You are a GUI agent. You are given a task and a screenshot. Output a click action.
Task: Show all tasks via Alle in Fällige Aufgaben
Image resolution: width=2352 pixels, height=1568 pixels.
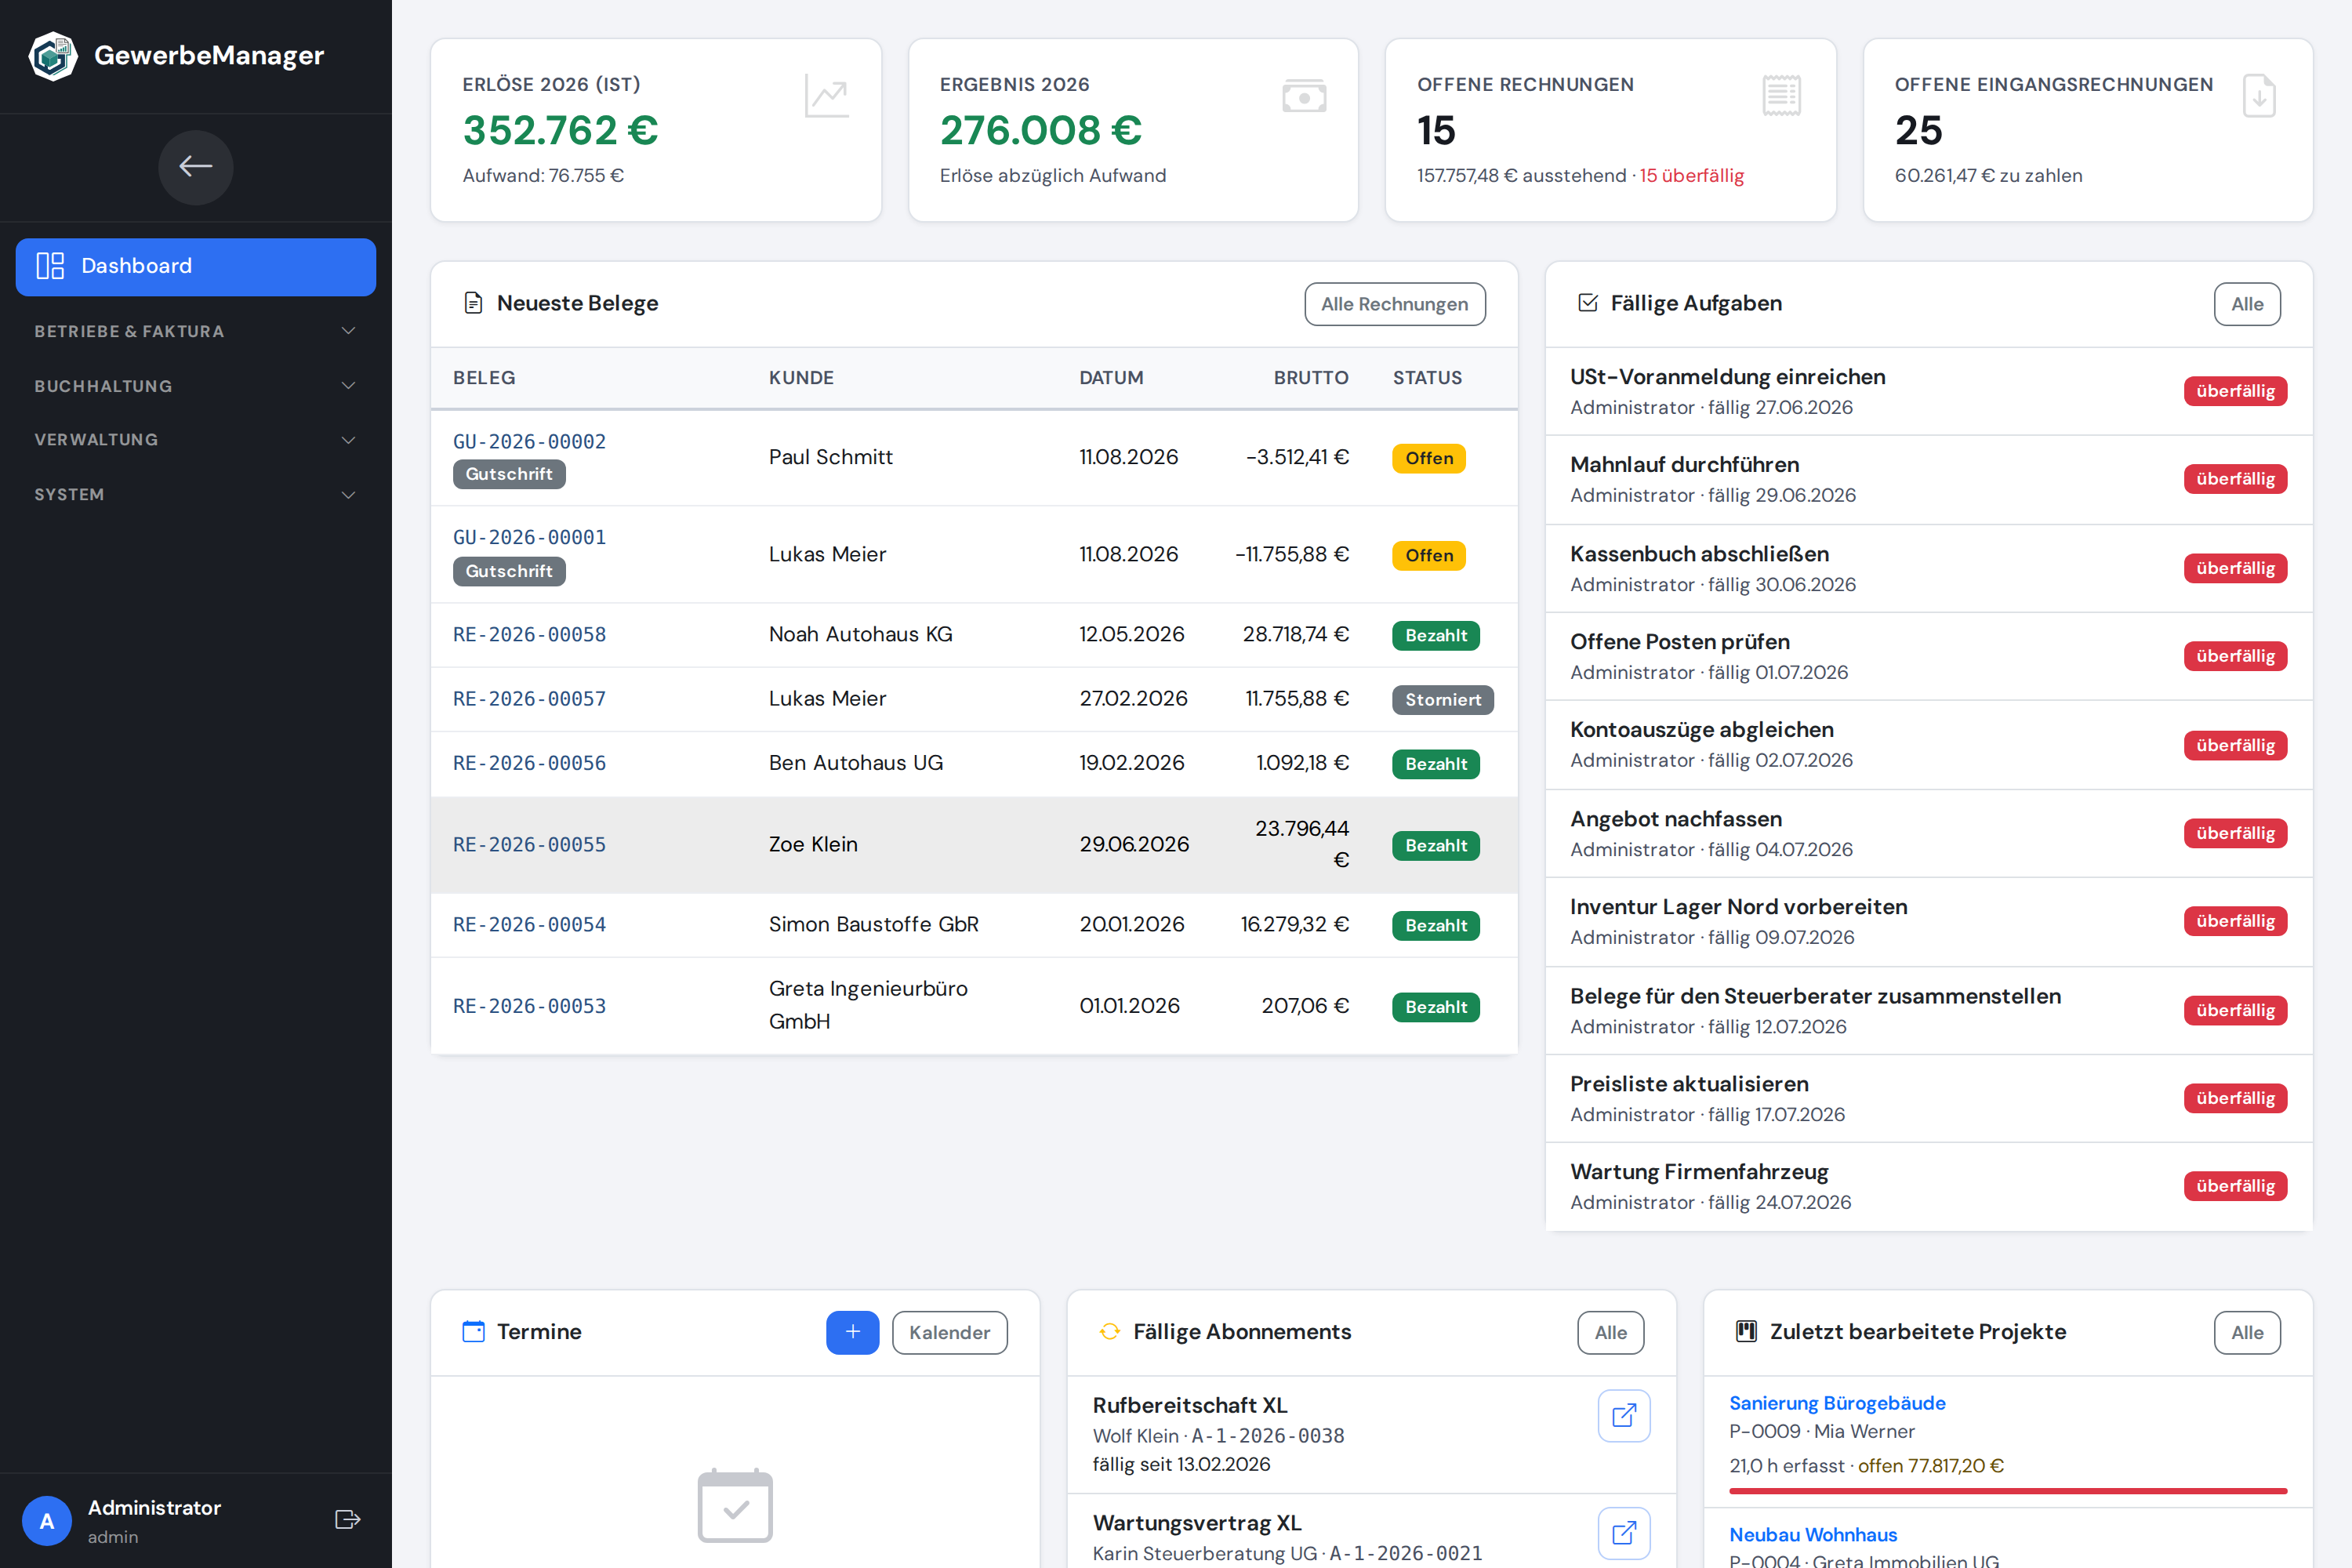[x=2247, y=304]
